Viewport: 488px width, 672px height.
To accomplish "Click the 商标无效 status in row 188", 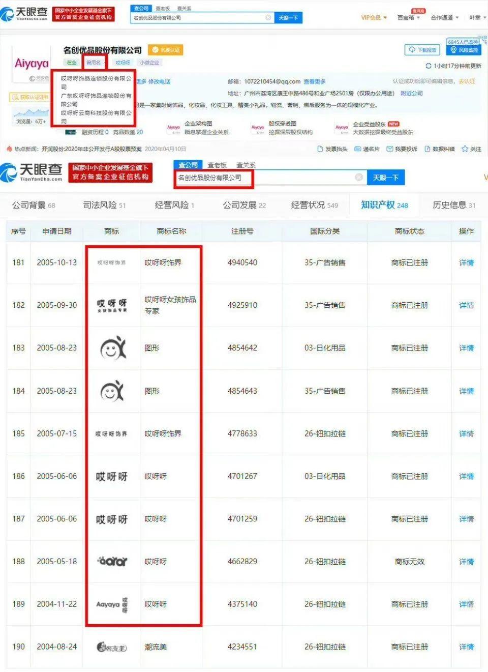I will coord(410,562).
